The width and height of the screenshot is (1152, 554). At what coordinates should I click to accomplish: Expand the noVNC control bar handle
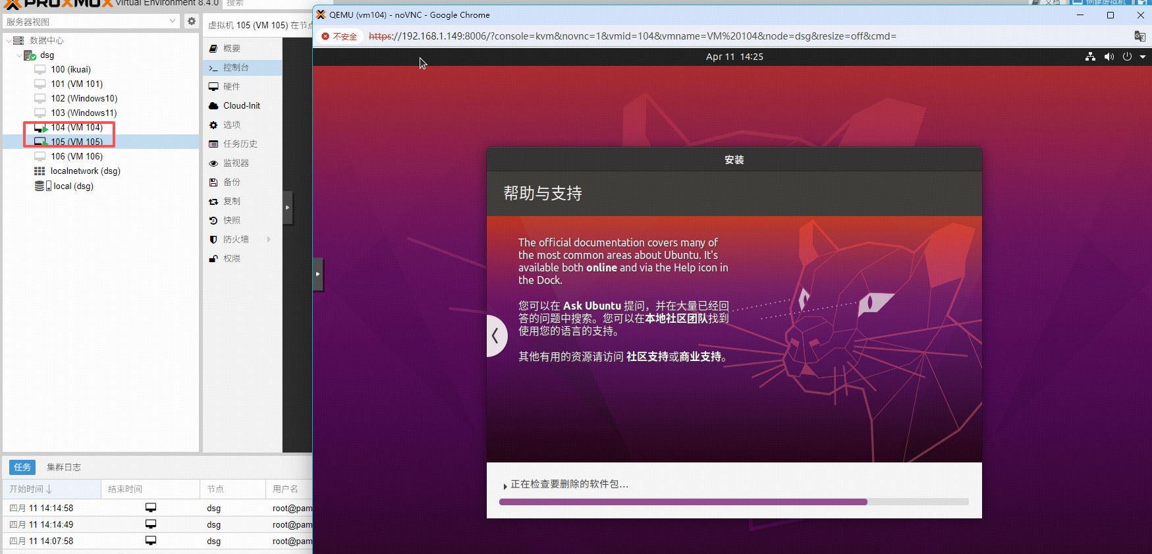(x=318, y=274)
